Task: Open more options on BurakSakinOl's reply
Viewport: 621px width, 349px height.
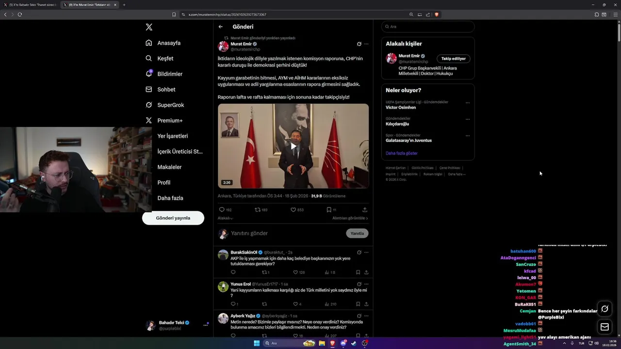Action: 366,252
